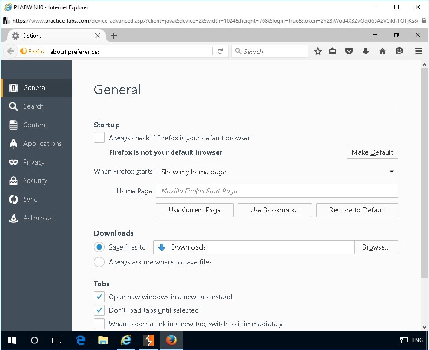Click the Home Page input field
Screen dimensions: 429x350
(277, 191)
